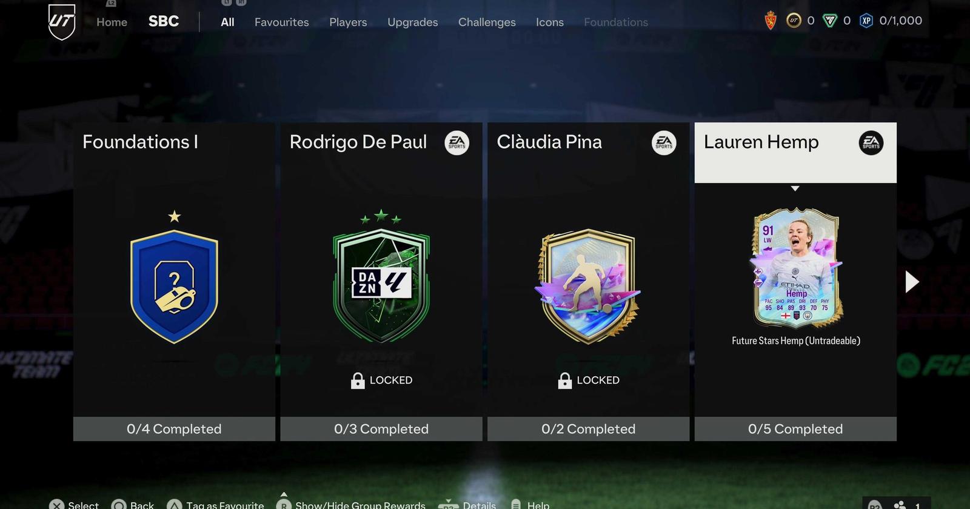Click the green points shield icon
This screenshot has height=509, width=970.
pos(829,21)
